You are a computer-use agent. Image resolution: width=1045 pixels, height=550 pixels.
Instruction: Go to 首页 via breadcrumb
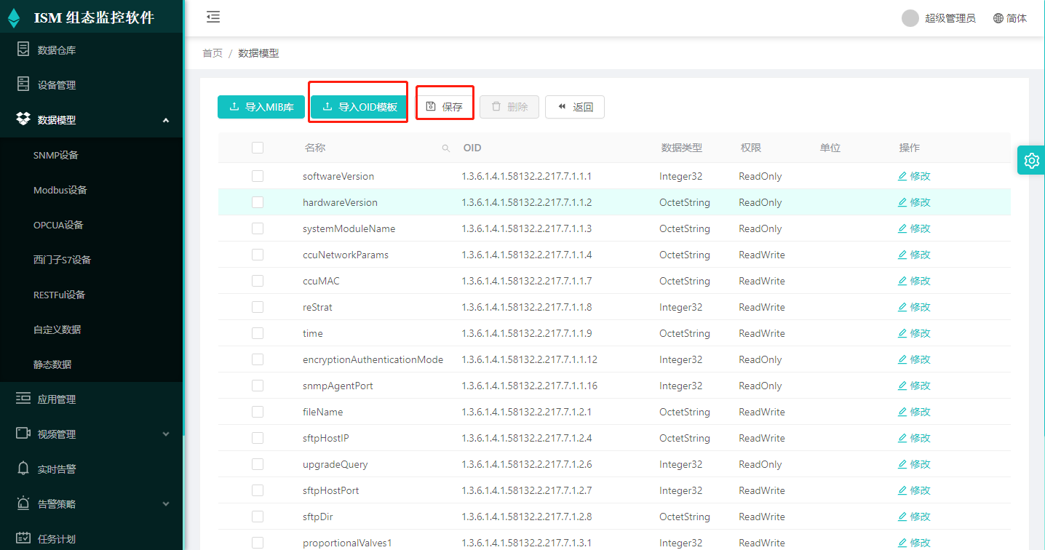pyautogui.click(x=212, y=53)
